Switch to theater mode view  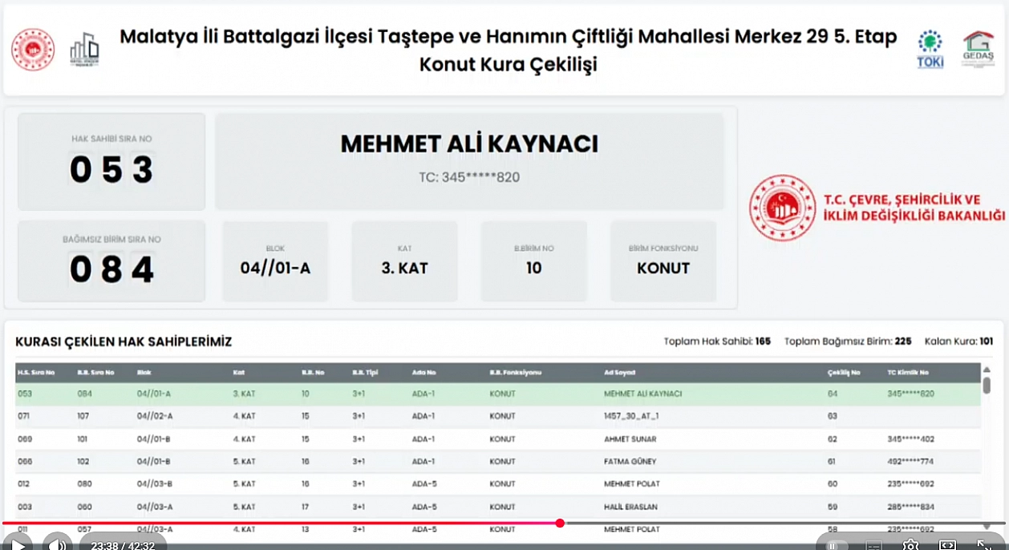tap(947, 545)
